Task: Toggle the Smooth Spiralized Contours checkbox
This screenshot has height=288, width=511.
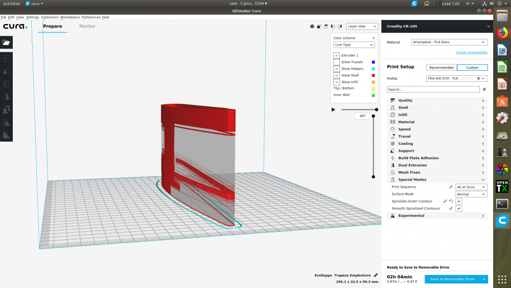Action: [x=458, y=209]
